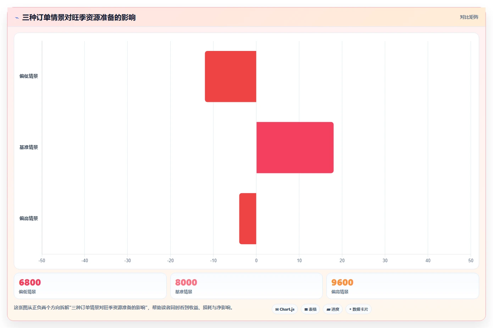Click the 表格 tag
The image size is (493, 328).
pos(310,309)
